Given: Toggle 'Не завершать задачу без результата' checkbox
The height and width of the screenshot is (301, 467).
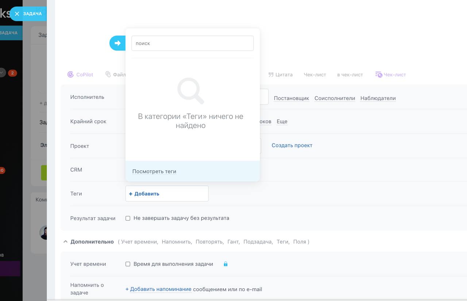Looking at the screenshot, I should (128, 218).
